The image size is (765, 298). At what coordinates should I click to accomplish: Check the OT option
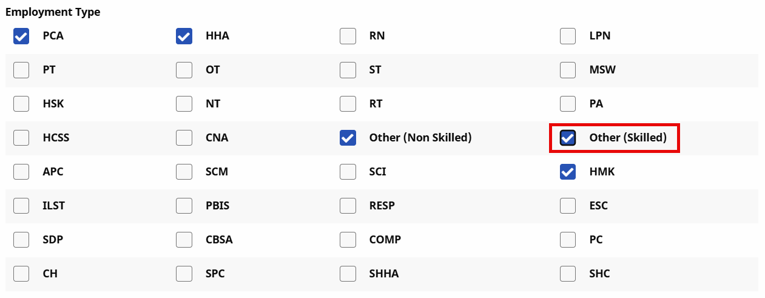pyautogui.click(x=184, y=70)
